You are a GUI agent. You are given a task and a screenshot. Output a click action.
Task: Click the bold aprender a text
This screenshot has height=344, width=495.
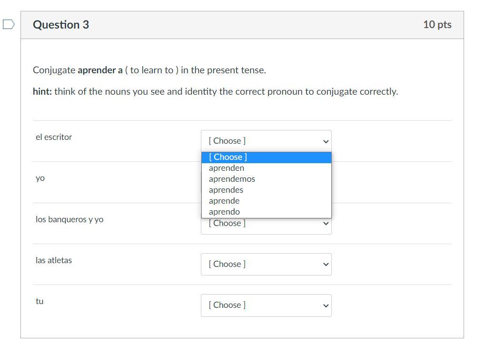click(x=100, y=70)
